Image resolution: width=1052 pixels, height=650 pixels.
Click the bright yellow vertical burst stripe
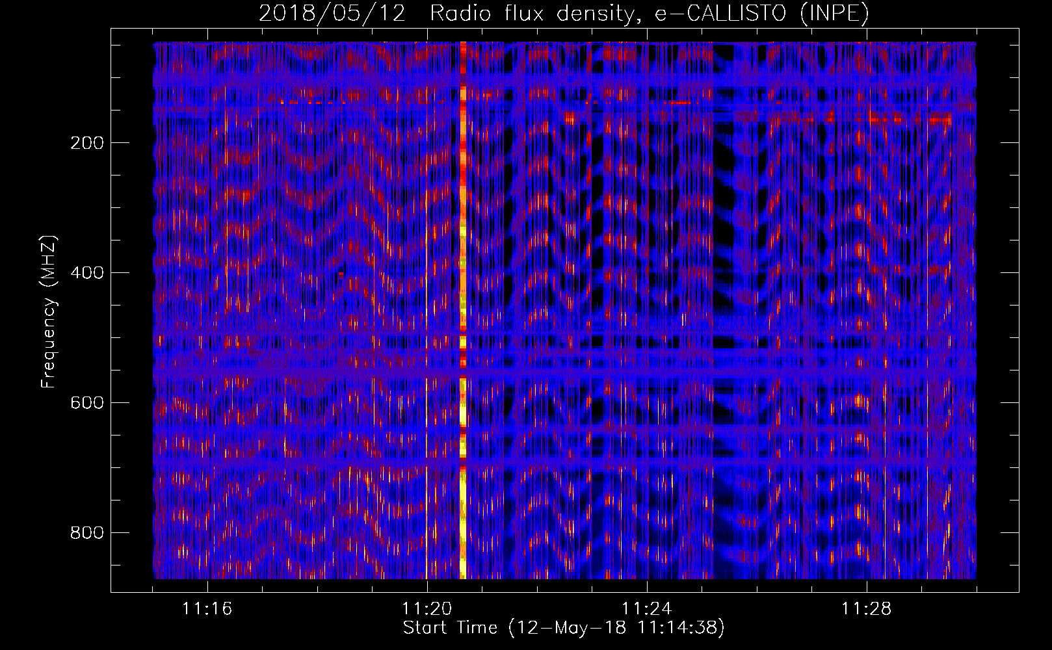coord(463,311)
